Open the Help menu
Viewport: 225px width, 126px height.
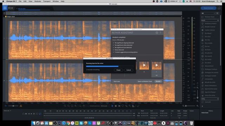63,1
